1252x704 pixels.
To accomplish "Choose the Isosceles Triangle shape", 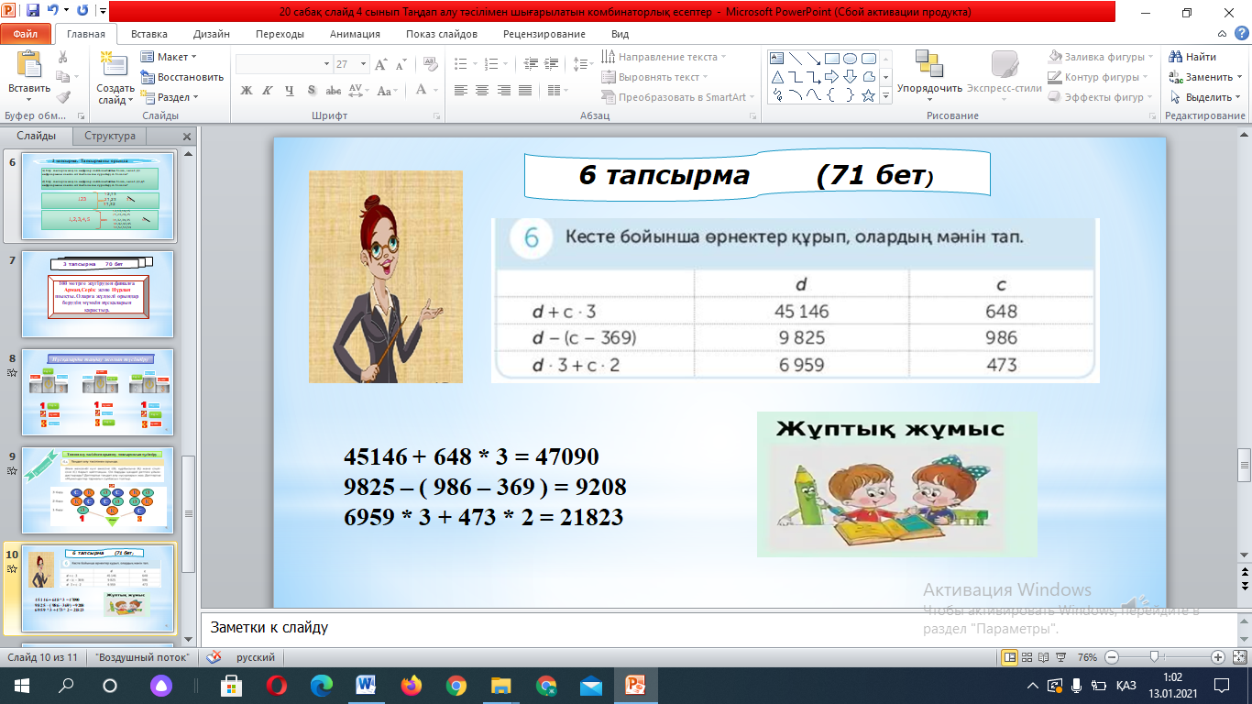I will (777, 76).
